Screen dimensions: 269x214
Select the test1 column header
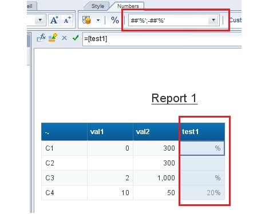pos(202,132)
